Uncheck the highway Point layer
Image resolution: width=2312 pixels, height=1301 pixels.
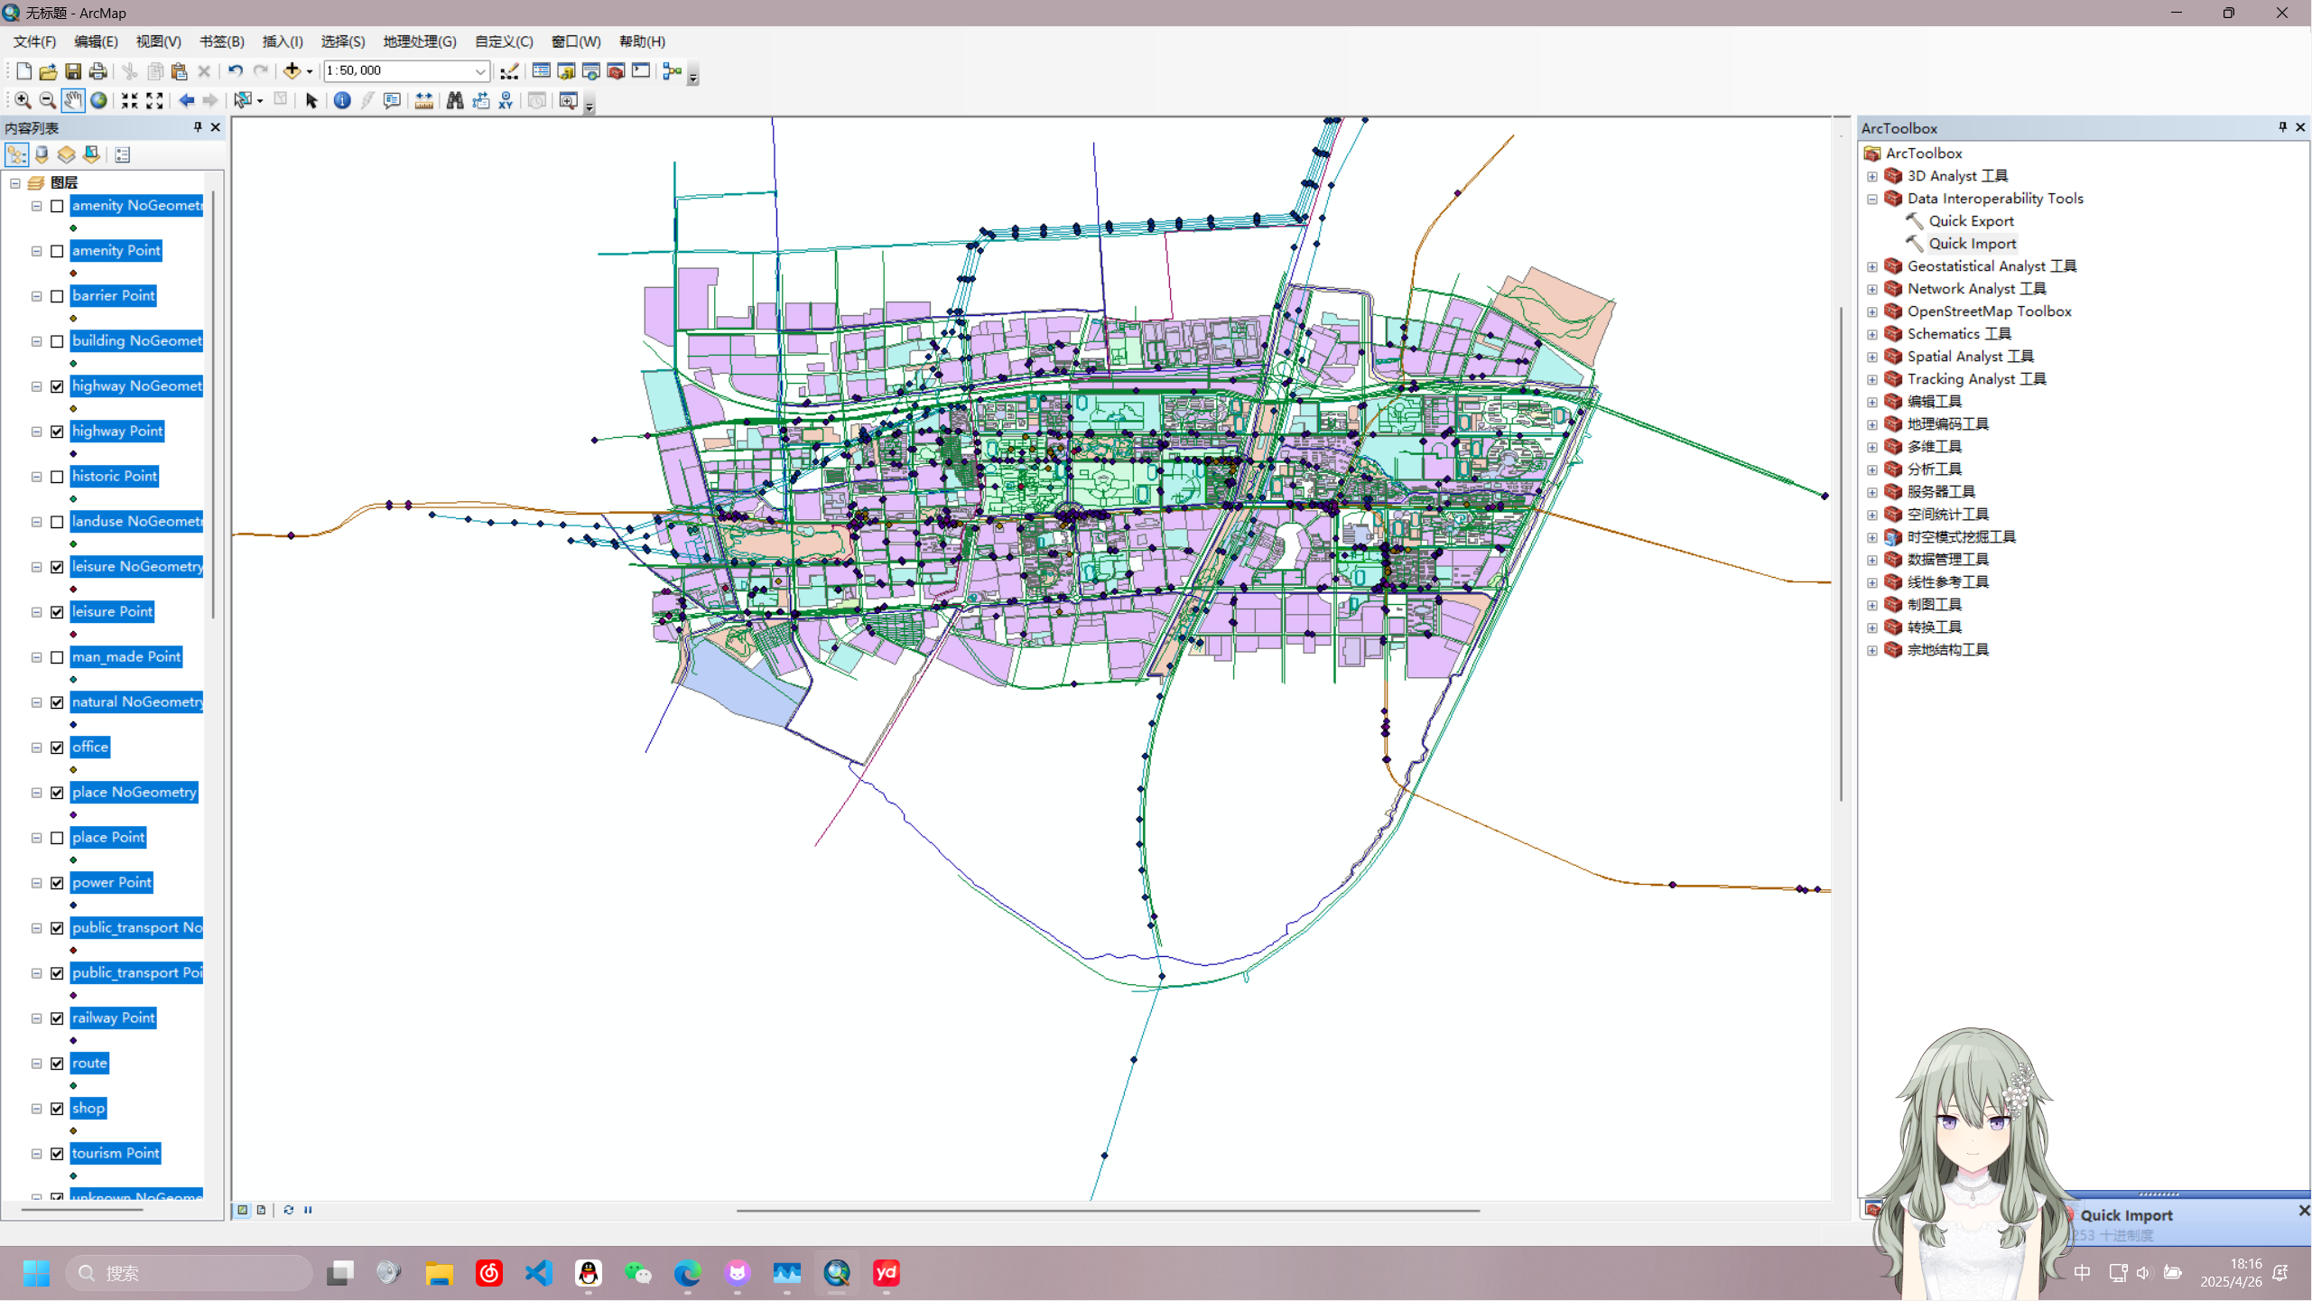click(x=57, y=432)
